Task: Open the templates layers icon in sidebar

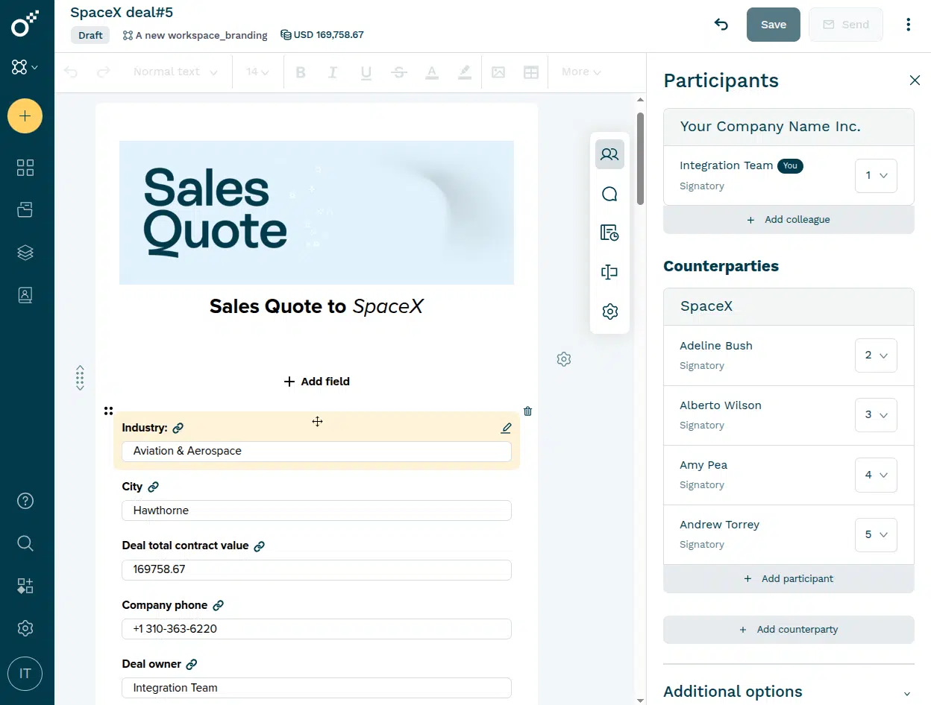Action: pos(25,253)
